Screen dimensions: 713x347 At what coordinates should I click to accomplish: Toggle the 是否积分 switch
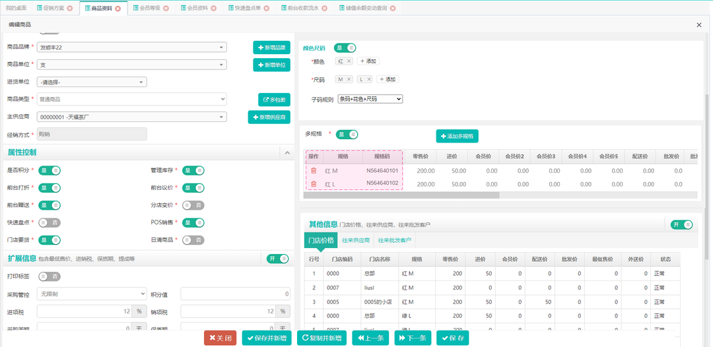coord(50,170)
